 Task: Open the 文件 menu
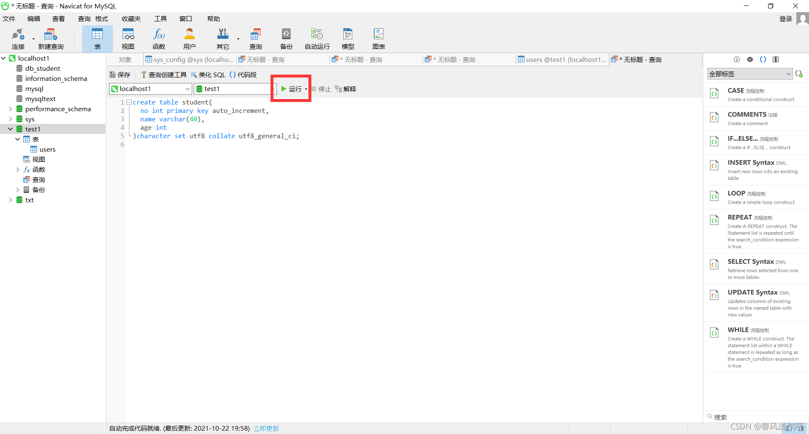(9, 19)
